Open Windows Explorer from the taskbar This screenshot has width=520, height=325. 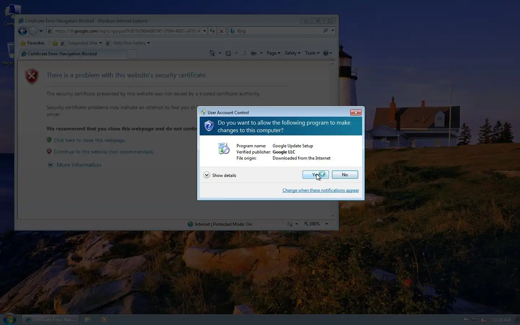pos(87,320)
